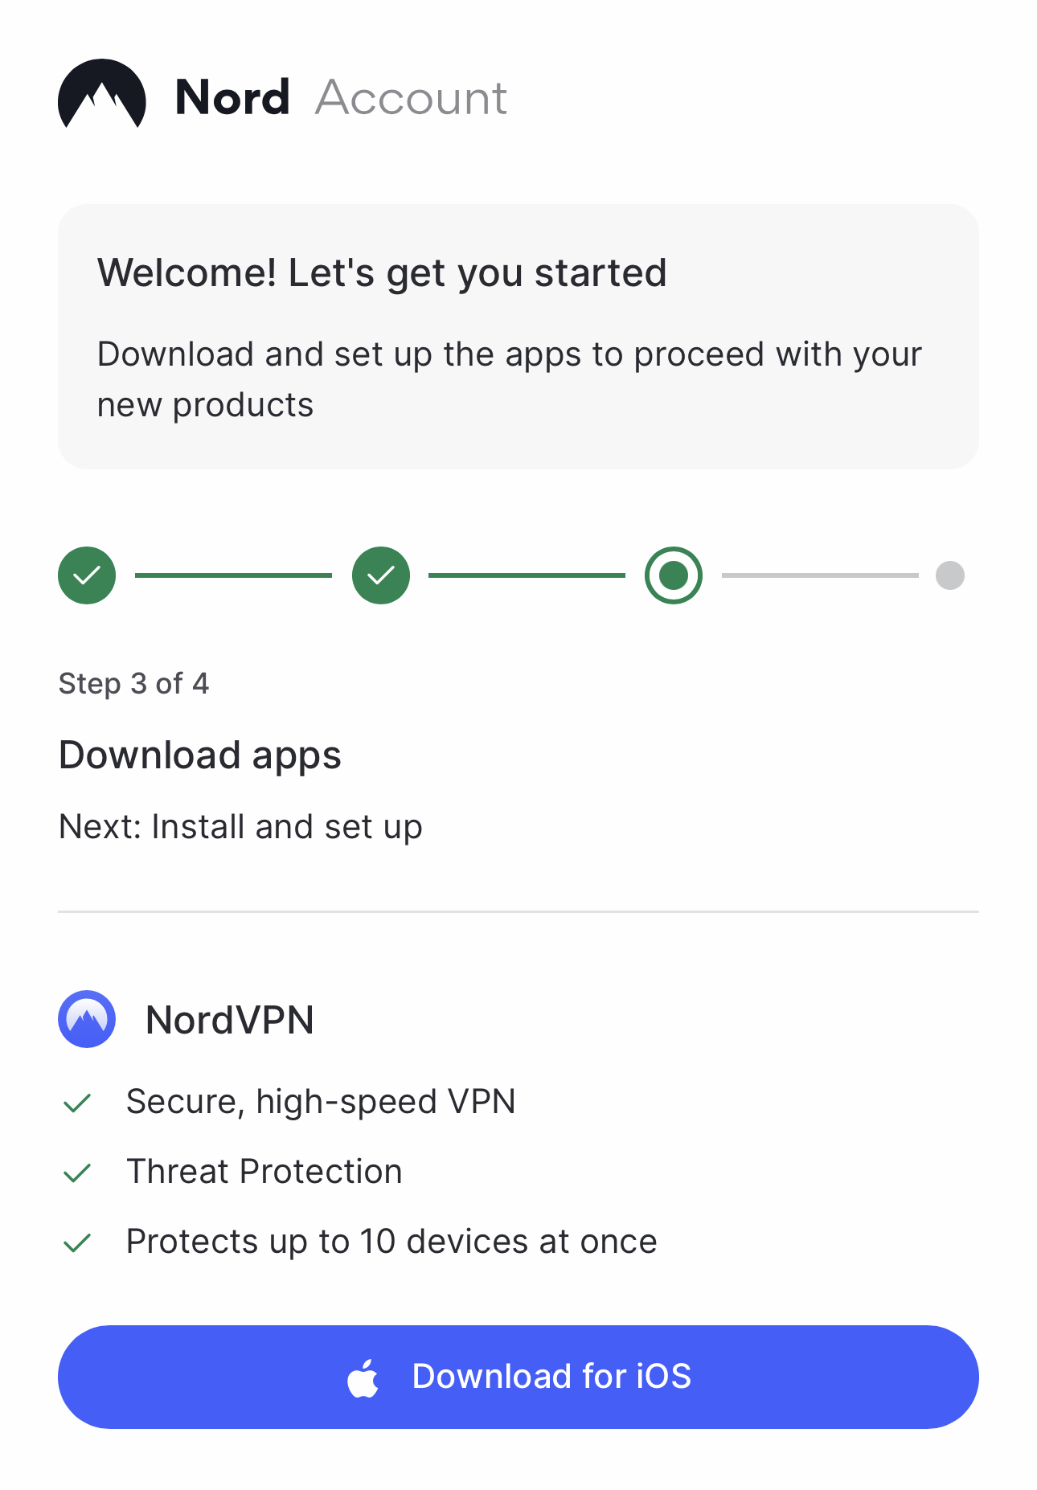Viewport: 1037px width, 1490px height.
Task: Click the Welcome banner heading
Action: tap(382, 272)
